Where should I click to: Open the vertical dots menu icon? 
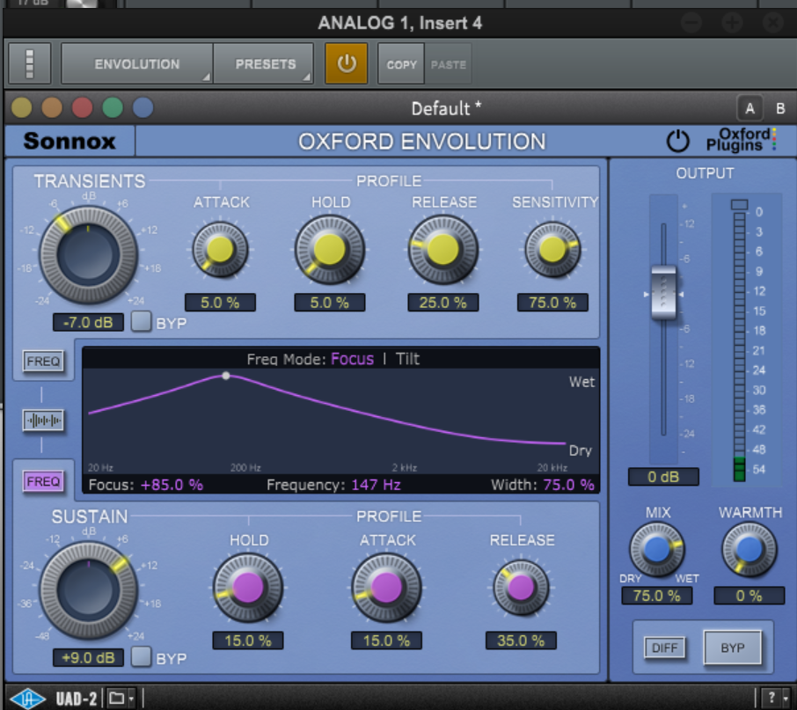30,63
